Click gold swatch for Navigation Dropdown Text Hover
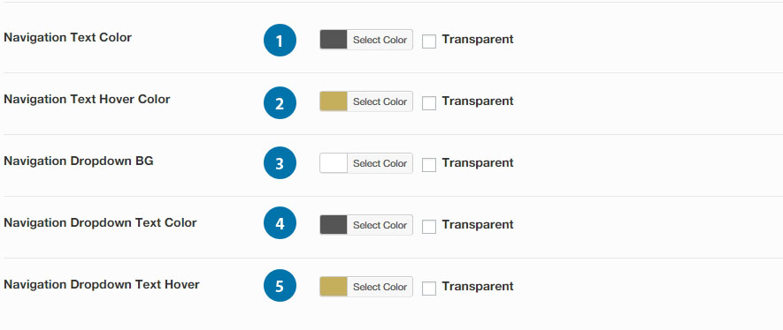783x330 pixels. 334,287
